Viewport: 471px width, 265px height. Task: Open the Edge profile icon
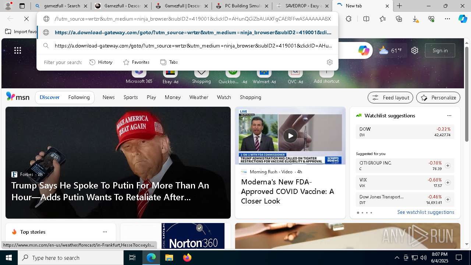(8, 6)
